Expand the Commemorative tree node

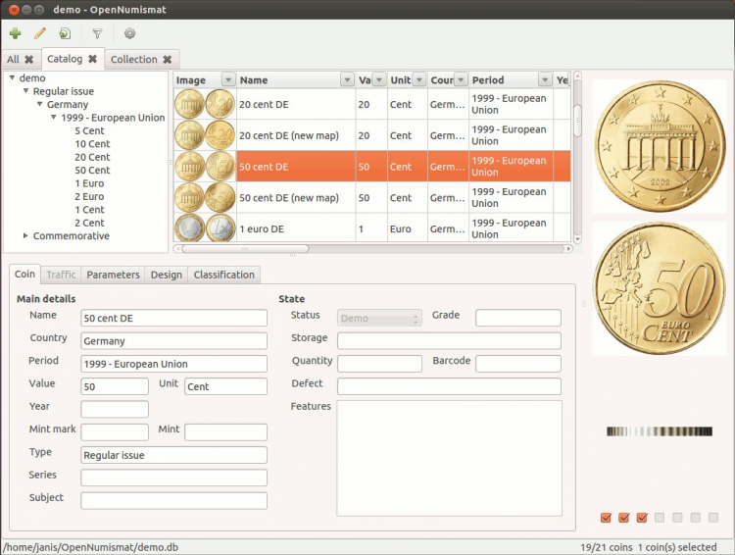pyautogui.click(x=25, y=236)
